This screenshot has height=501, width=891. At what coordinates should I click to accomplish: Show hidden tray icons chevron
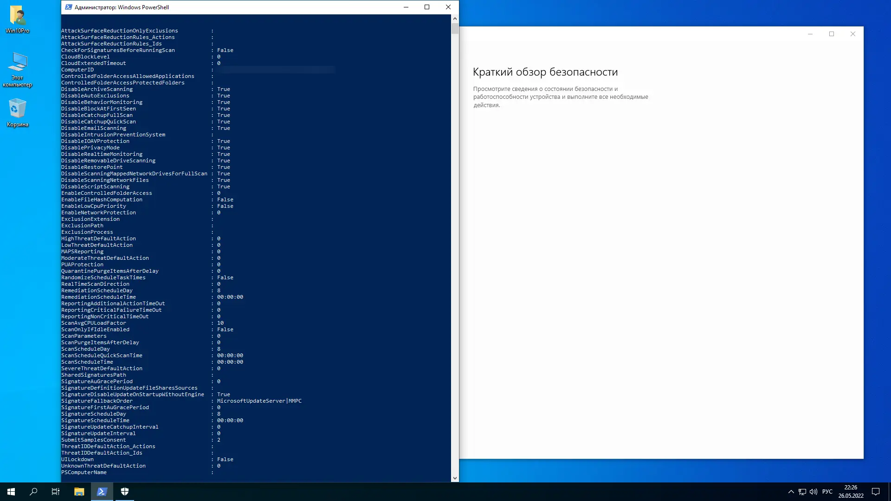pyautogui.click(x=791, y=492)
